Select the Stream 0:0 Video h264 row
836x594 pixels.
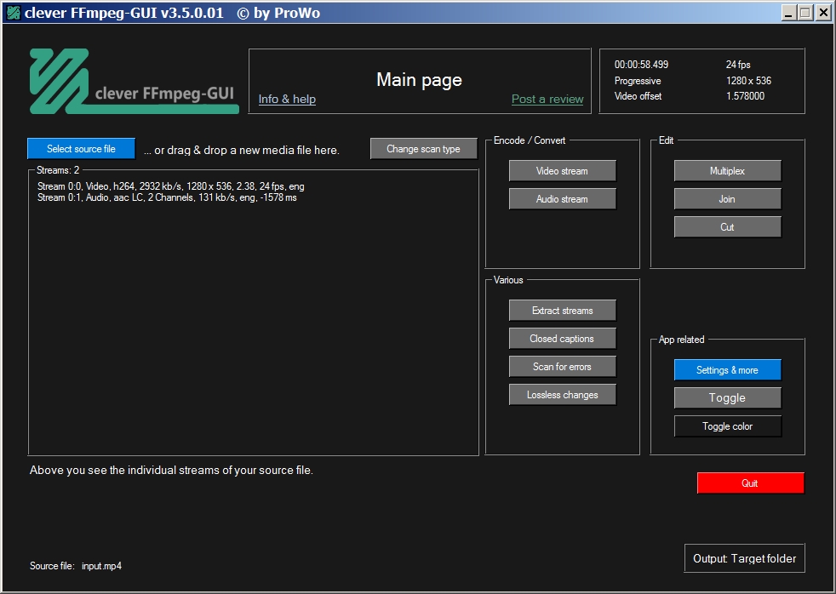coord(170,186)
